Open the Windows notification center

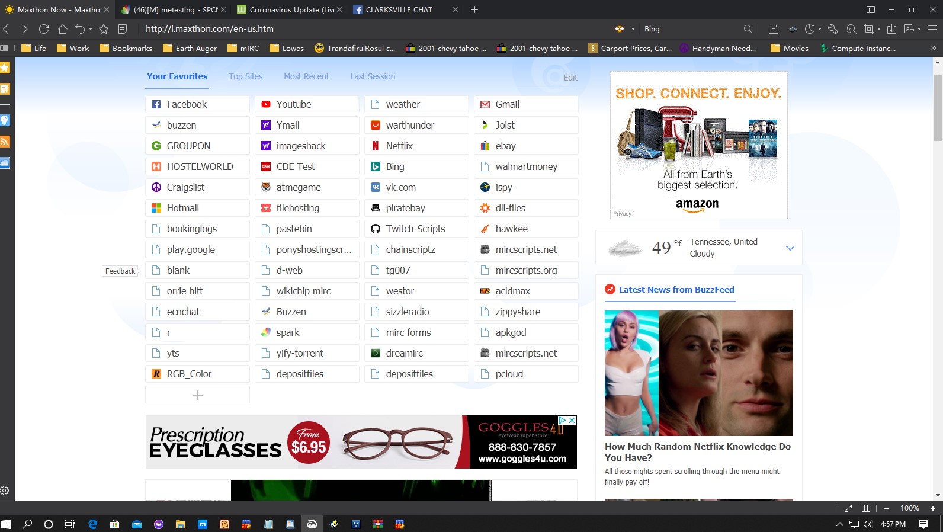click(923, 524)
